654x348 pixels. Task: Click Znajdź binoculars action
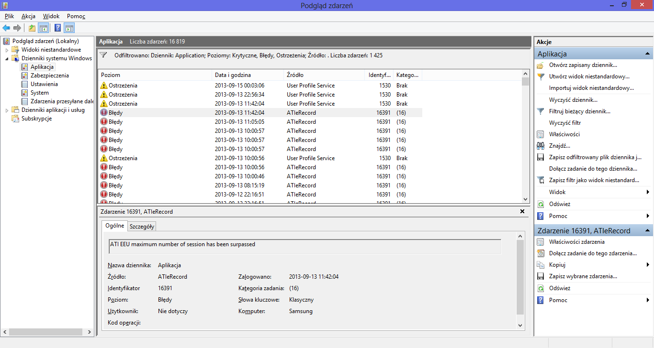559,146
